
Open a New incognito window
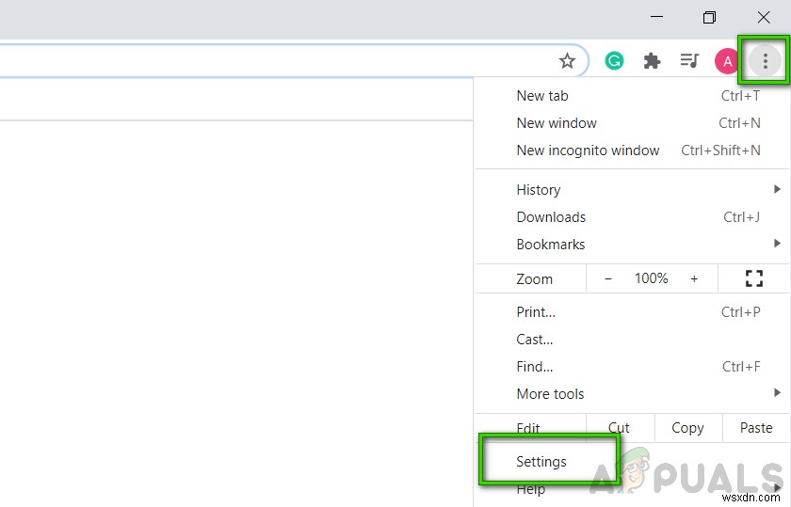click(588, 151)
